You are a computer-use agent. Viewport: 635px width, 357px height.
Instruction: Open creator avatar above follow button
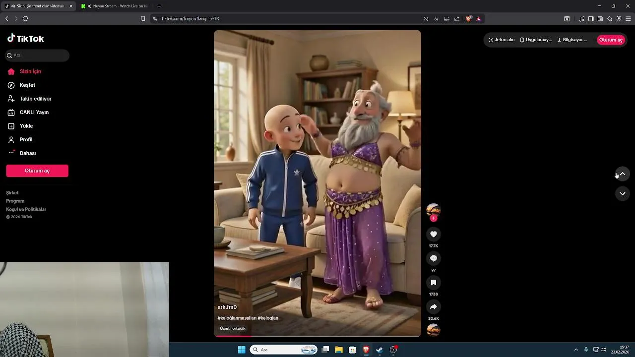(433, 209)
